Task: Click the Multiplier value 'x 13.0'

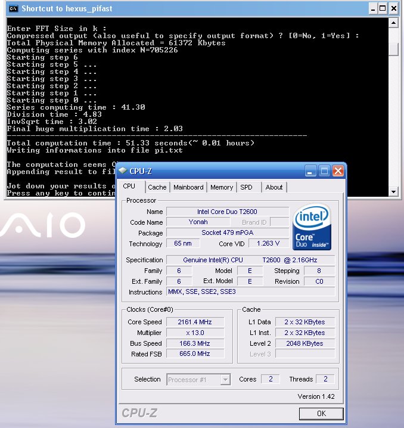Action: click(x=195, y=333)
